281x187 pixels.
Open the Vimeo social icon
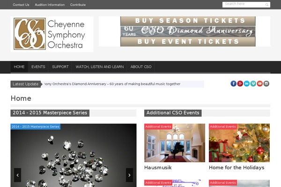pyautogui.click(x=253, y=84)
